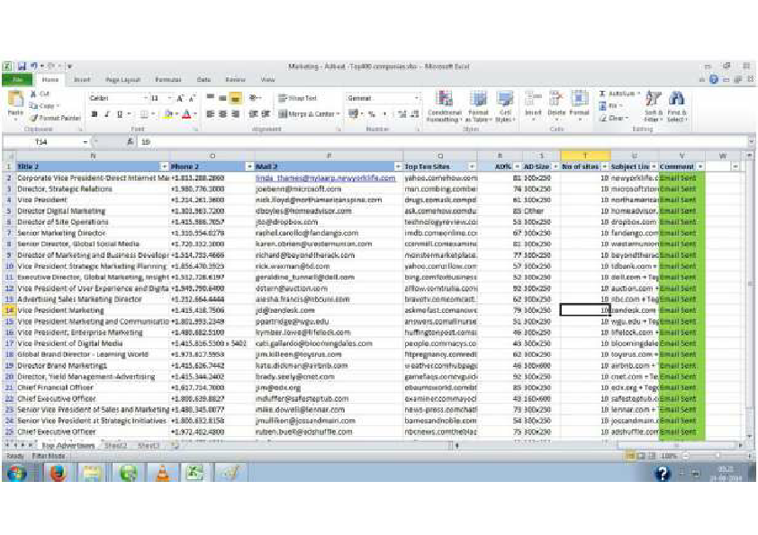Expand Merge & Center dropdown
This screenshot has width=758, height=535.
(x=338, y=114)
